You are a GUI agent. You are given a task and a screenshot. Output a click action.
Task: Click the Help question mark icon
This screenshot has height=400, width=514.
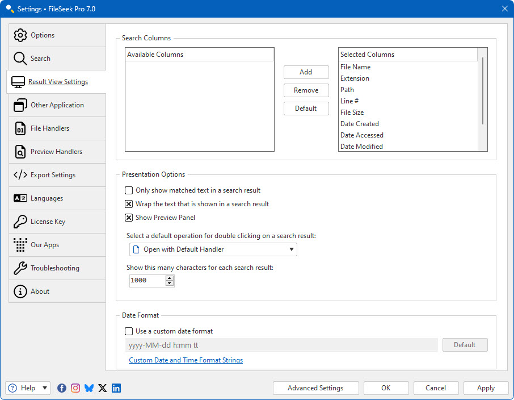pyautogui.click(x=12, y=388)
